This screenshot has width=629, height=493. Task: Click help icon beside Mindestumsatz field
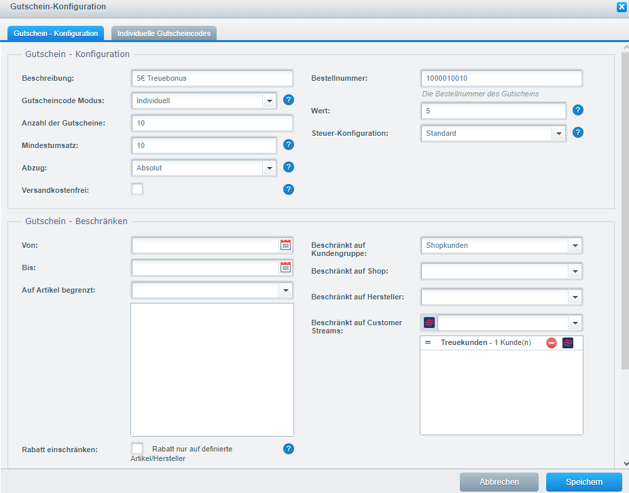pos(289,145)
